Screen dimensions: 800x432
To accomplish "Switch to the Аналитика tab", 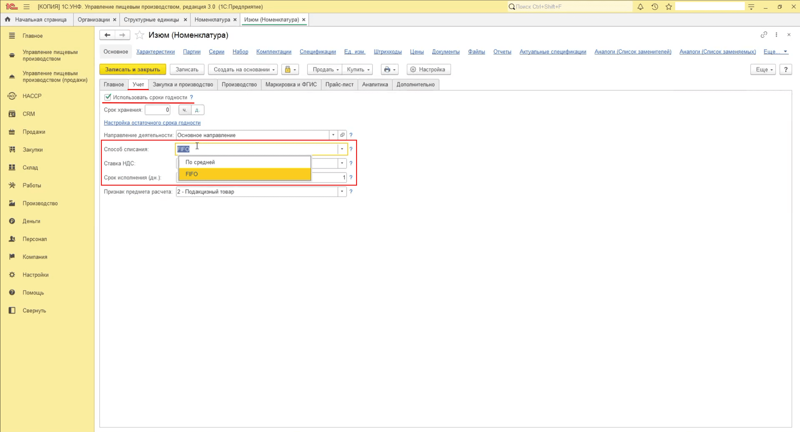I will 375,85.
